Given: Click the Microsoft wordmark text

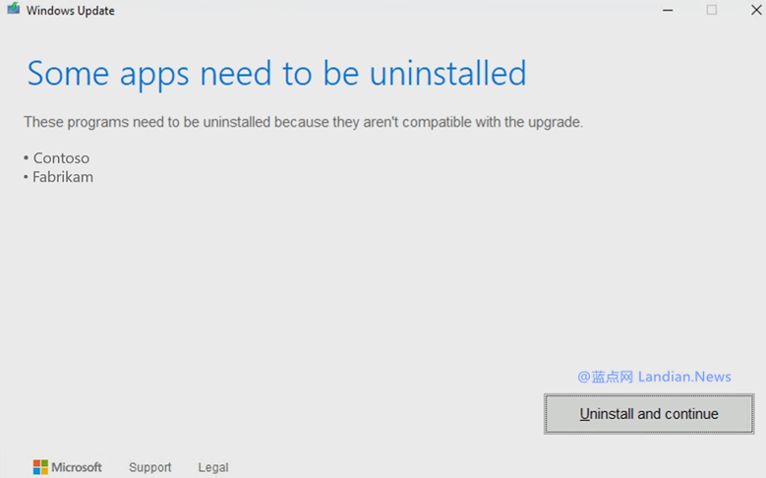Looking at the screenshot, I should coord(77,467).
